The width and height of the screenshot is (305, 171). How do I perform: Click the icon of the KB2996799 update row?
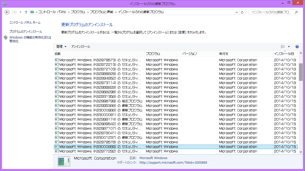point(57,101)
